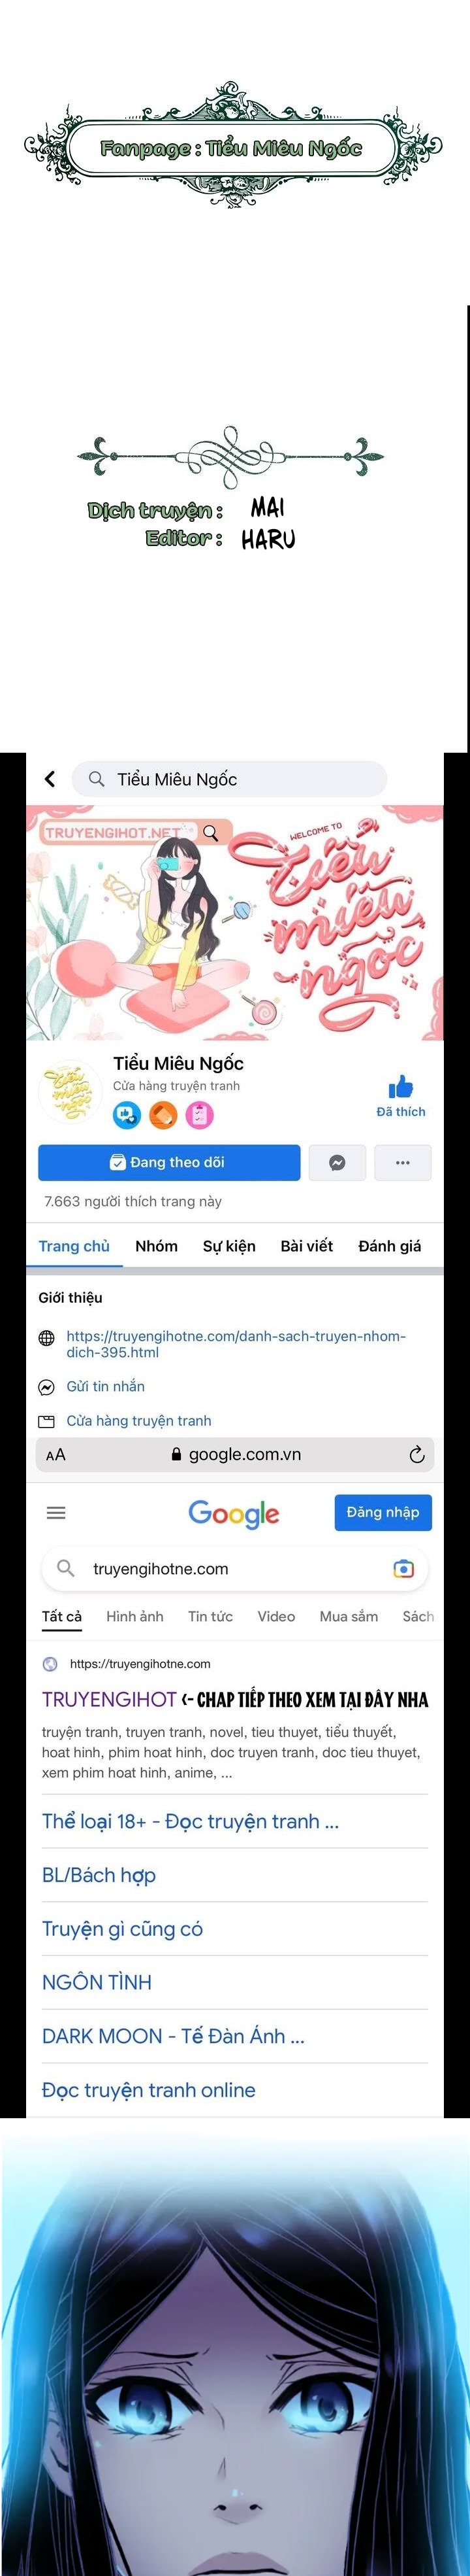Click the magnifier in the cover banner
Screen dimensions: 470x2576
211,832
